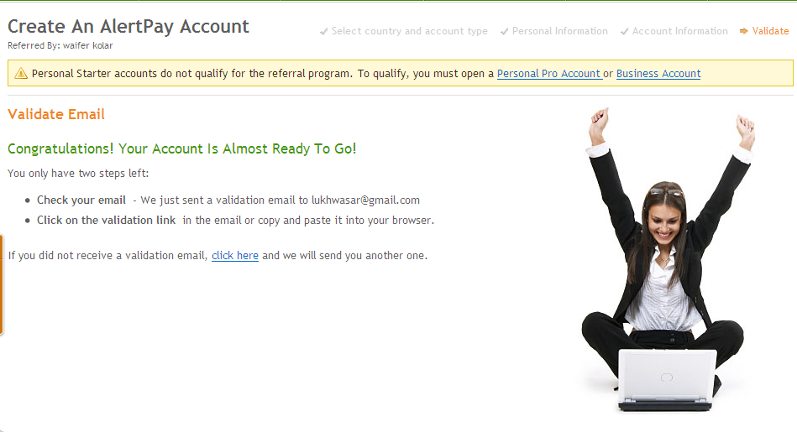Click the Validate Email heading
Image resolution: width=797 pixels, height=432 pixels.
pyautogui.click(x=56, y=114)
